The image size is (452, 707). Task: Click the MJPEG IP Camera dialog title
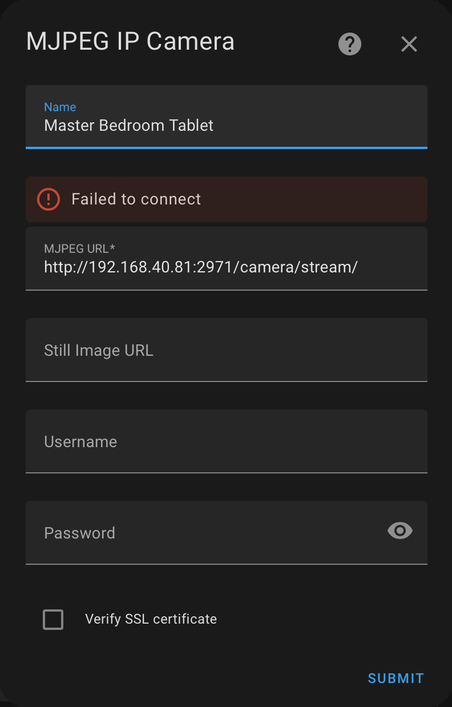pyautogui.click(x=130, y=41)
